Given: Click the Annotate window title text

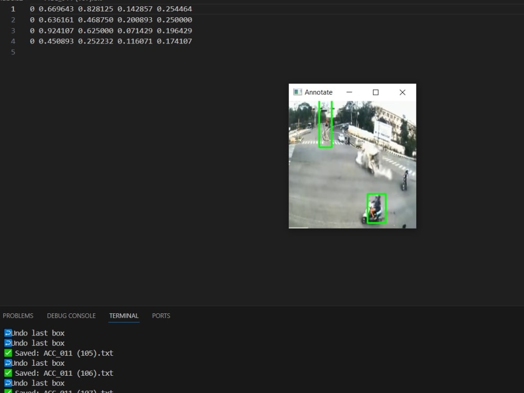Looking at the screenshot, I should [319, 92].
